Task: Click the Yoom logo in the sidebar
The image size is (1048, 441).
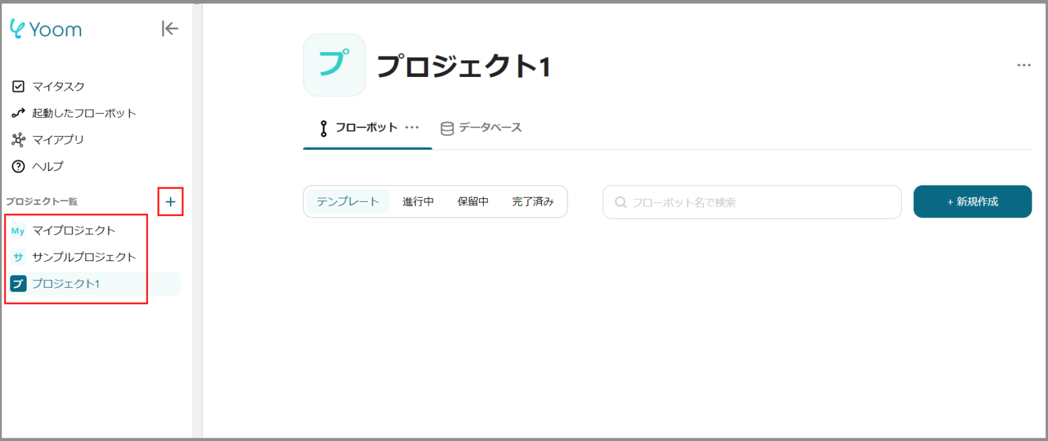Action: click(44, 29)
